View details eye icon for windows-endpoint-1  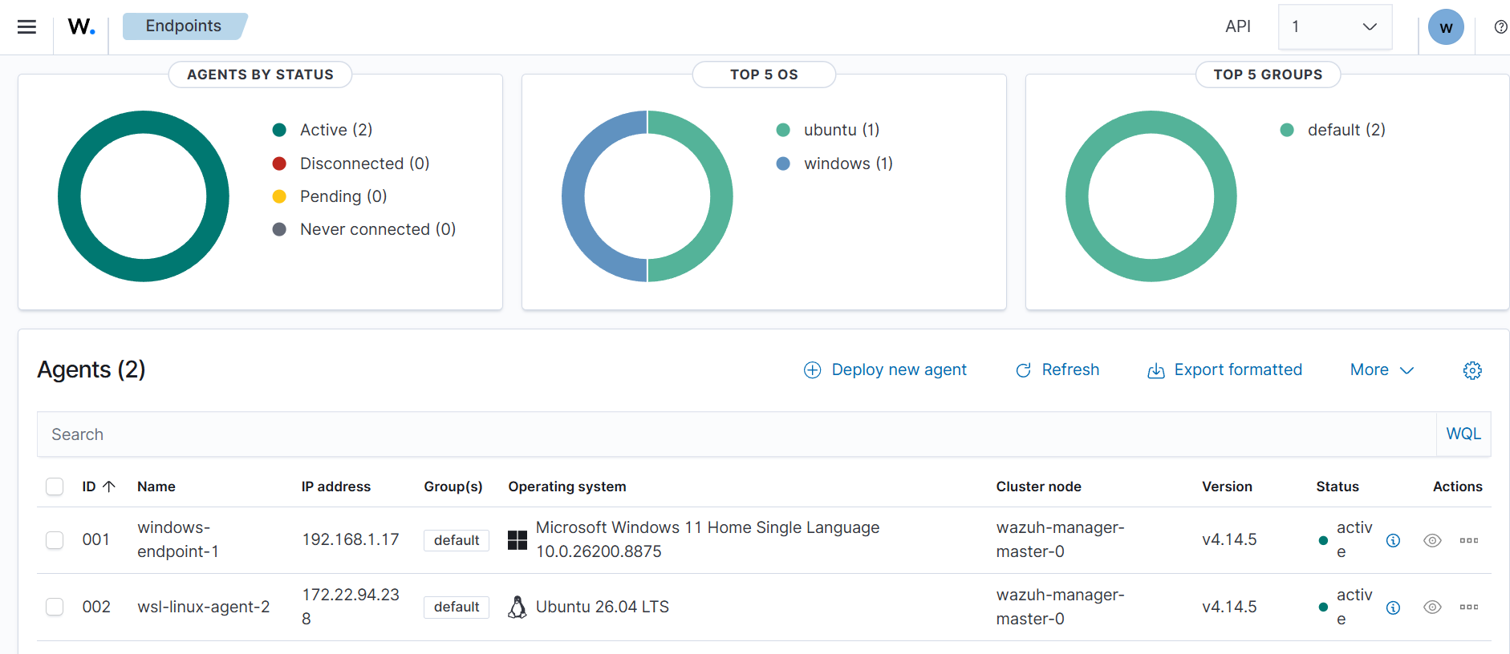[x=1432, y=540]
